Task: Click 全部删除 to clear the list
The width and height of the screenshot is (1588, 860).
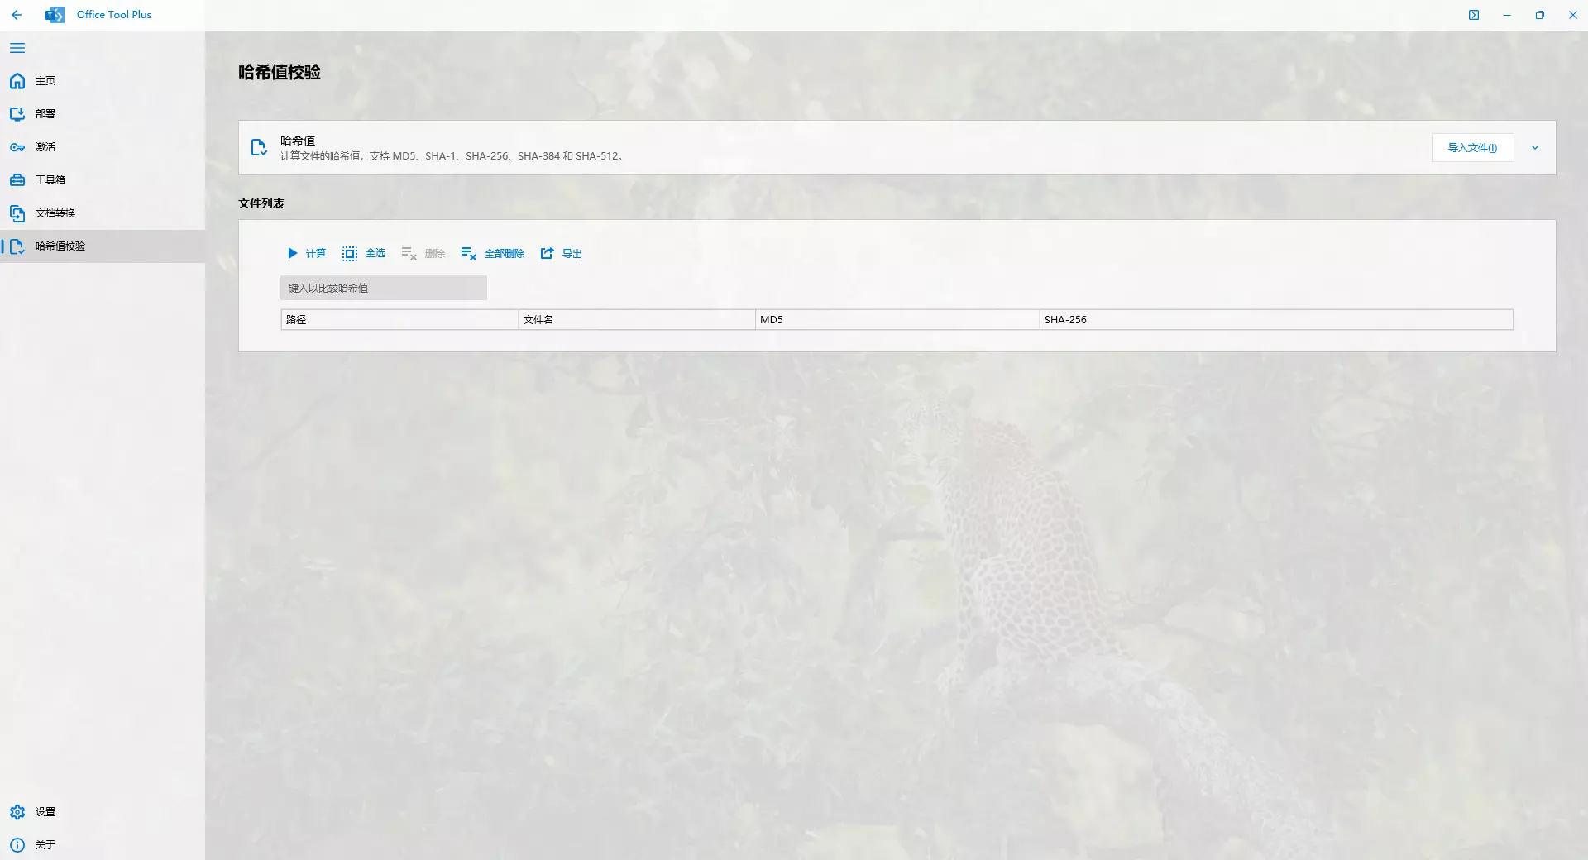Action: (493, 254)
